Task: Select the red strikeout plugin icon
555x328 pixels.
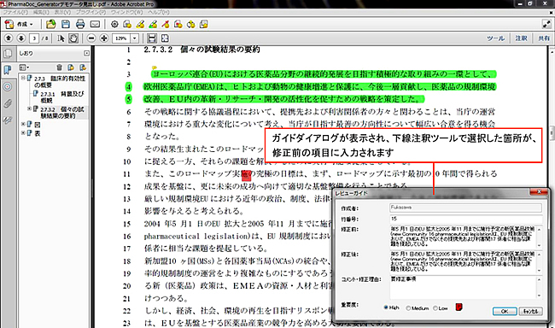Action: click(x=166, y=24)
